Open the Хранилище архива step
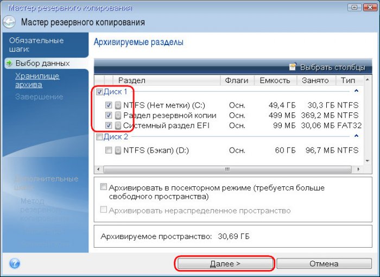The width and height of the screenshot is (380, 277). 37,80
